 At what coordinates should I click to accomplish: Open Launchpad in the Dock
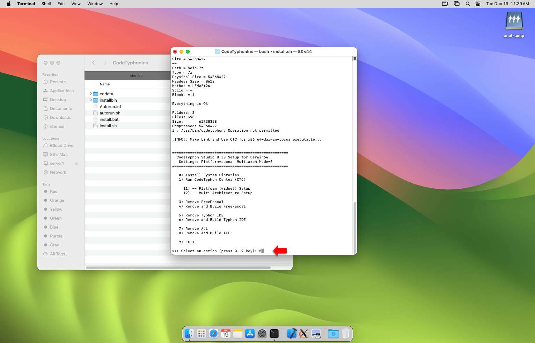click(x=202, y=334)
